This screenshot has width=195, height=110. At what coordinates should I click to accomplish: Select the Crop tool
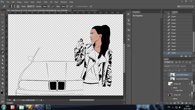click(3, 30)
